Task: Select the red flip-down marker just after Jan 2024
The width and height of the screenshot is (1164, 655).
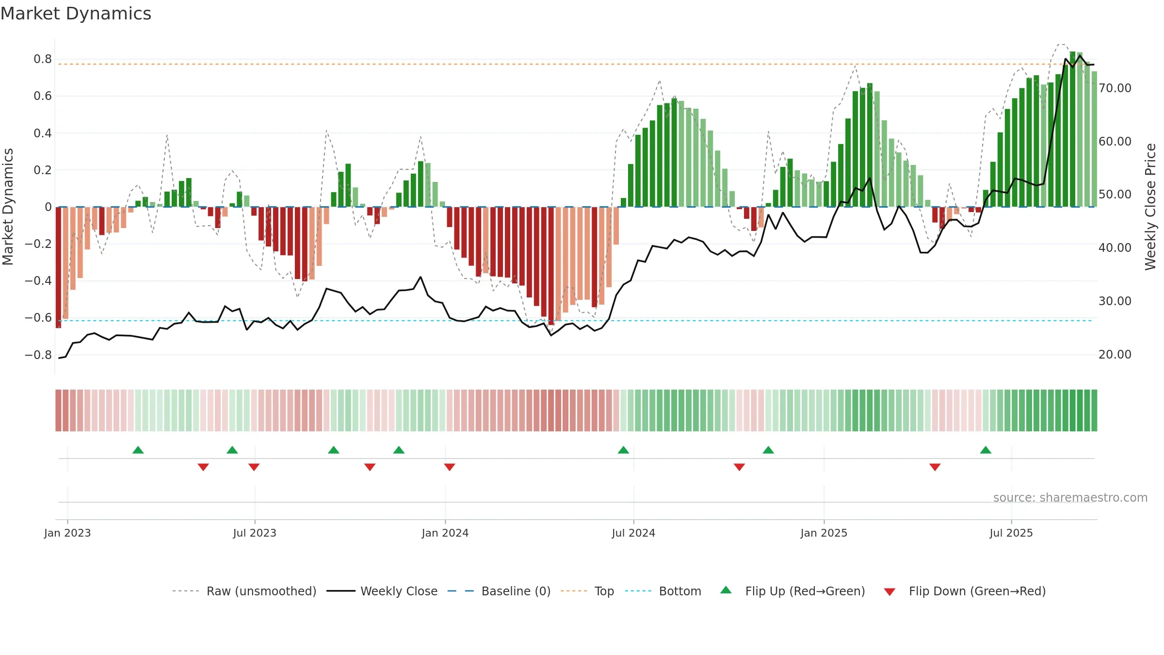Action: pyautogui.click(x=450, y=467)
